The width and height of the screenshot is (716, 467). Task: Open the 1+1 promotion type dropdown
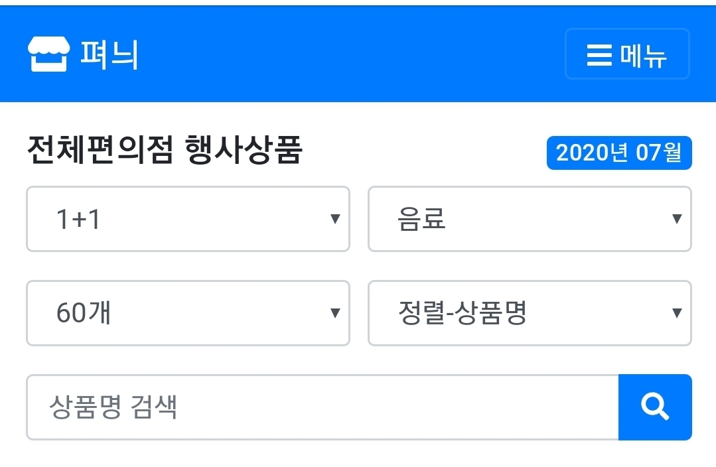[188, 219]
